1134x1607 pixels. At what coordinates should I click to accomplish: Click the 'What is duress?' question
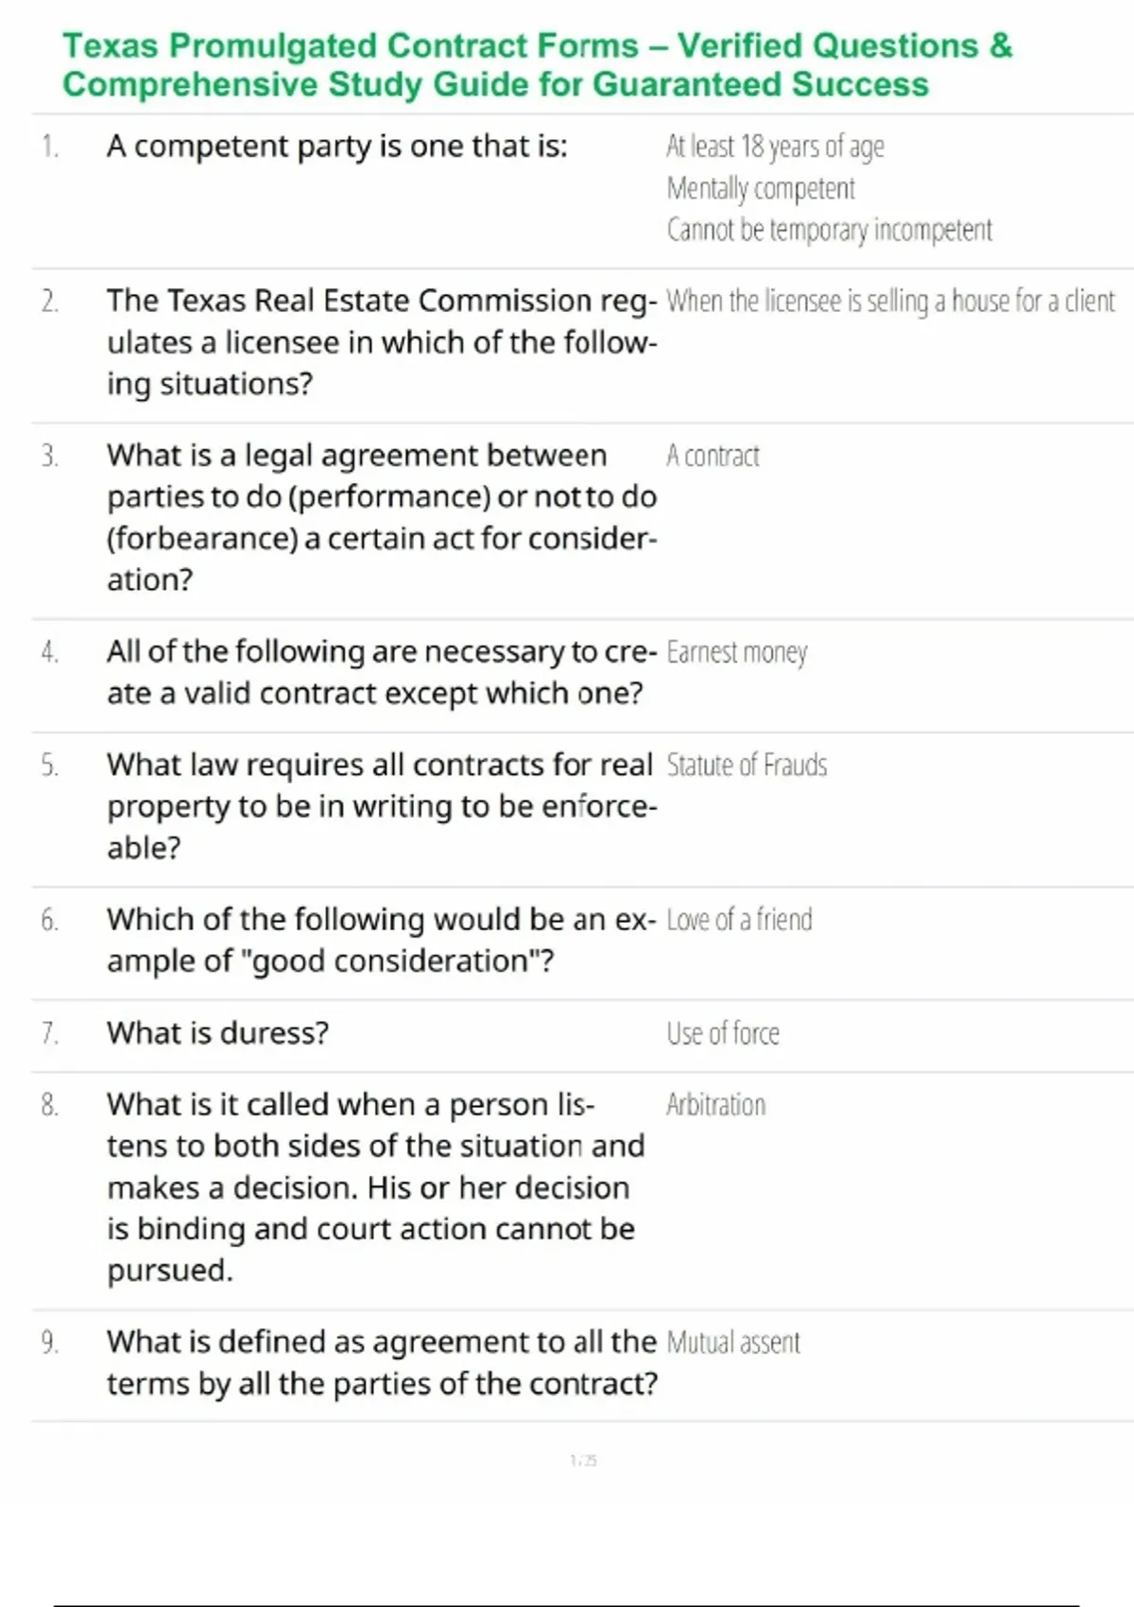pos(217,1032)
